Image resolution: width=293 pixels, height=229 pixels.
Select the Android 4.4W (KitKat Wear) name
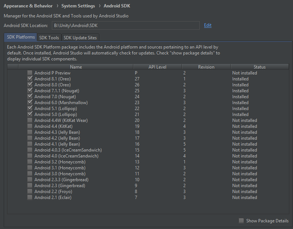point(61,120)
